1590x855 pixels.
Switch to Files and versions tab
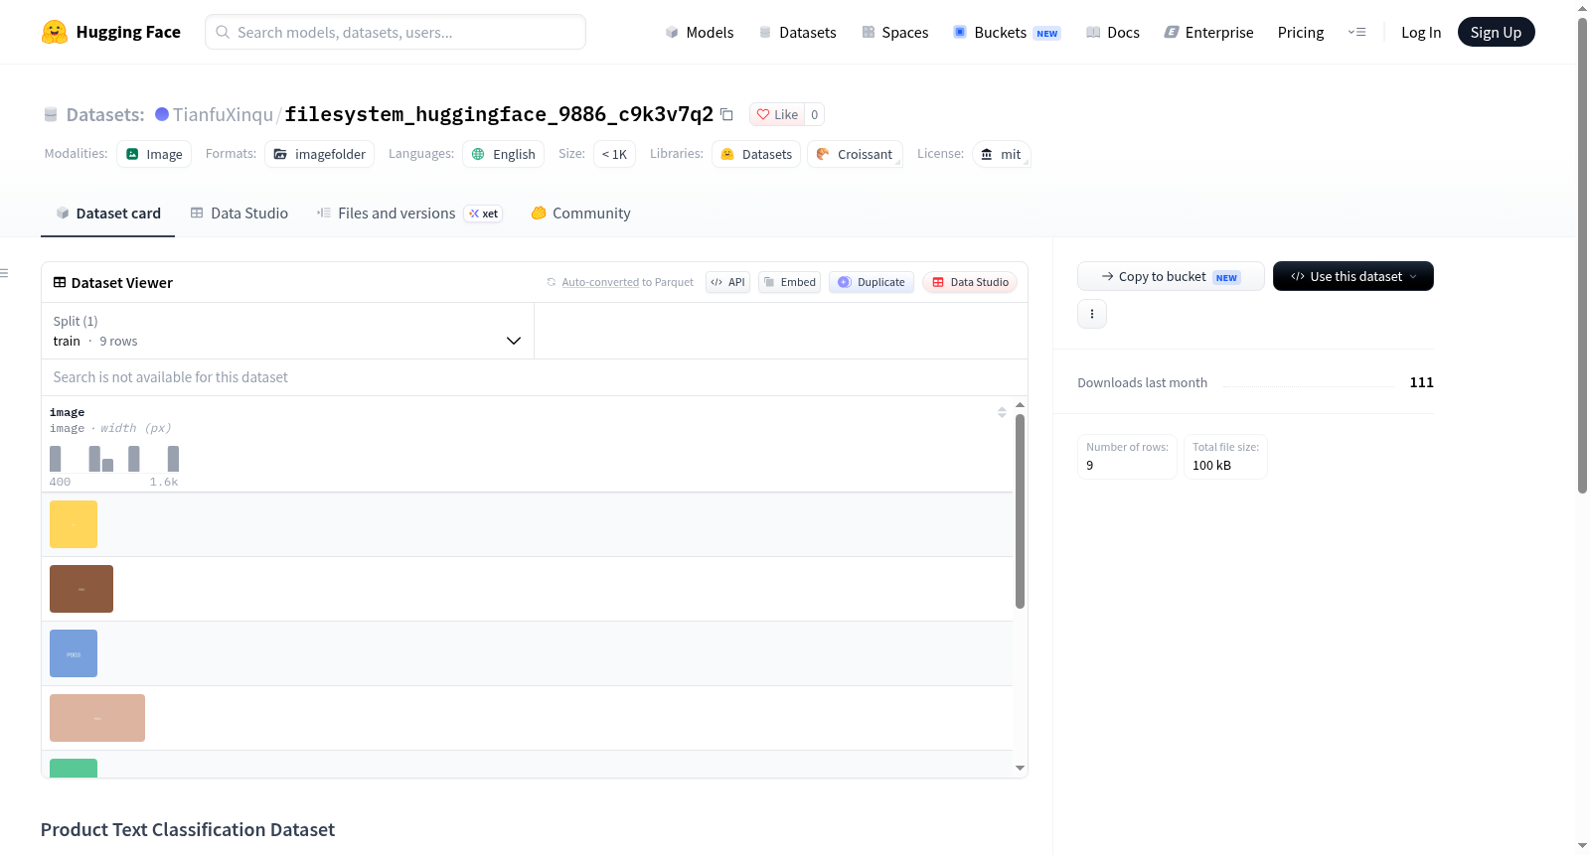pyautogui.click(x=408, y=213)
